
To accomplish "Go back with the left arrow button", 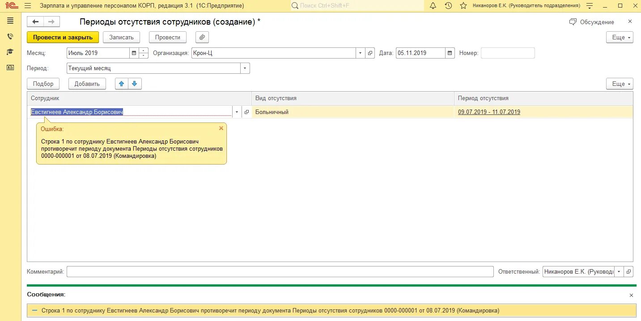I will point(35,22).
